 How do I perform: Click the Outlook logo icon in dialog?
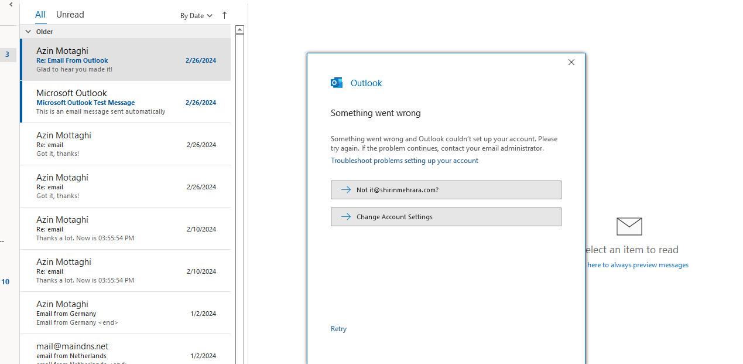(x=337, y=83)
